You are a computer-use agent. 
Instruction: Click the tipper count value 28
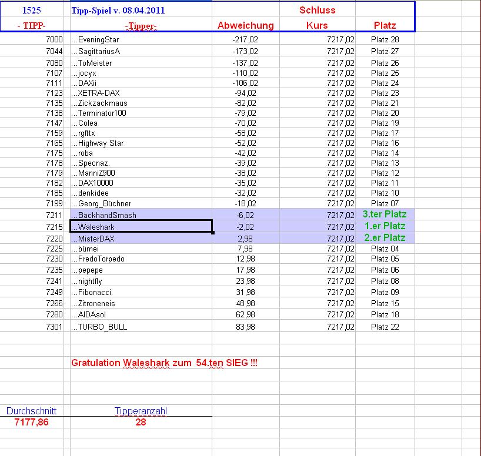pos(141,422)
